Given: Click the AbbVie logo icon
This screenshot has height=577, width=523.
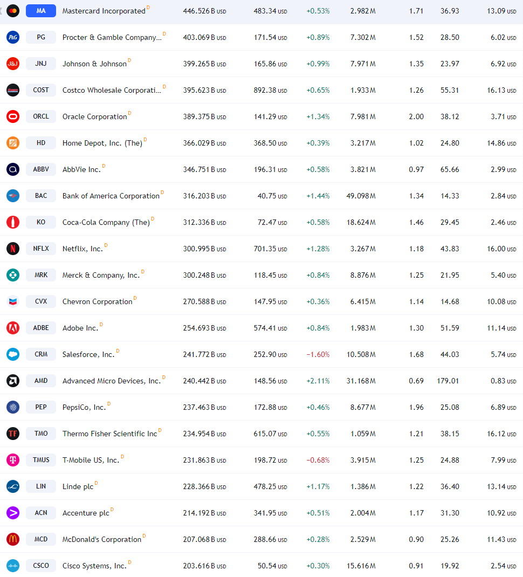Looking at the screenshot, I should tap(13, 169).
